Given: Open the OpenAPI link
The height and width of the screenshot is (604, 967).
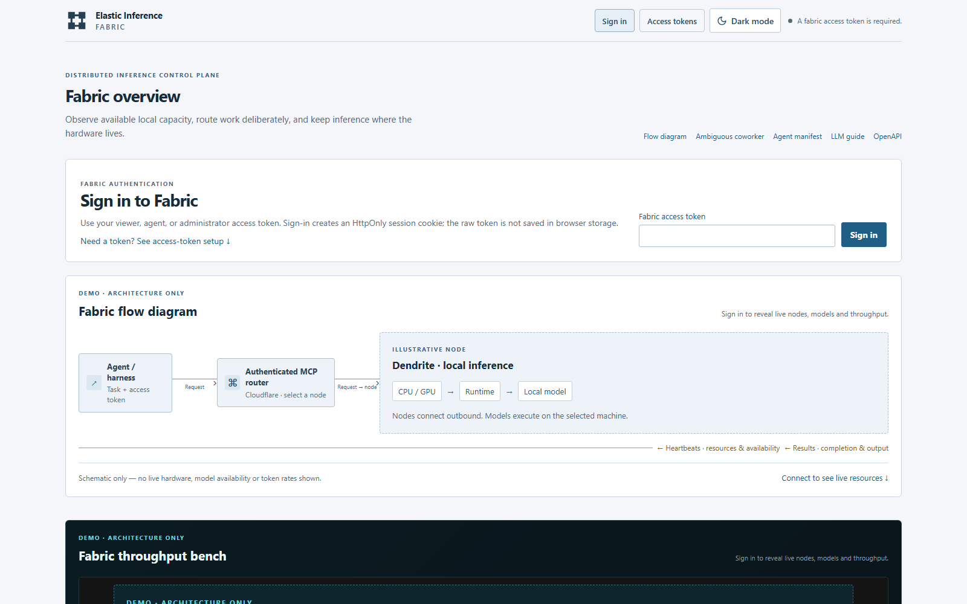Looking at the screenshot, I should point(887,137).
